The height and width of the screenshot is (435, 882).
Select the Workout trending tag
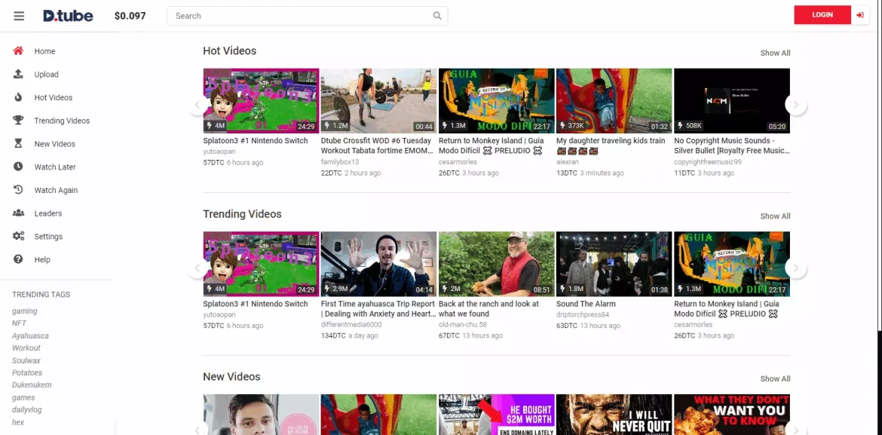pos(26,348)
